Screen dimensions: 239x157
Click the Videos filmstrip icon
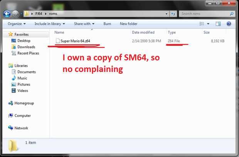pyautogui.click(x=14, y=90)
